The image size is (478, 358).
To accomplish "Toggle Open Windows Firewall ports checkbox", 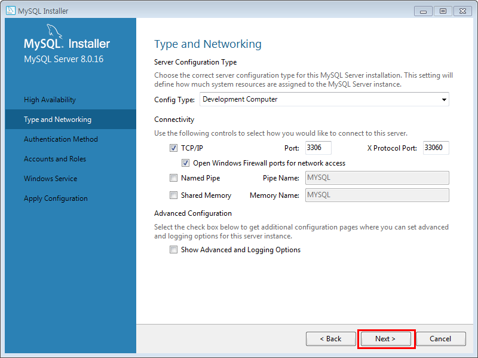I will click(185, 163).
